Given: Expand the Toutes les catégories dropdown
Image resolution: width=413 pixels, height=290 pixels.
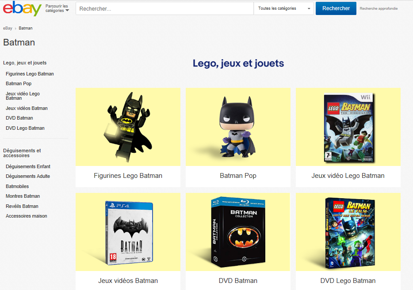Looking at the screenshot, I should (x=284, y=9).
